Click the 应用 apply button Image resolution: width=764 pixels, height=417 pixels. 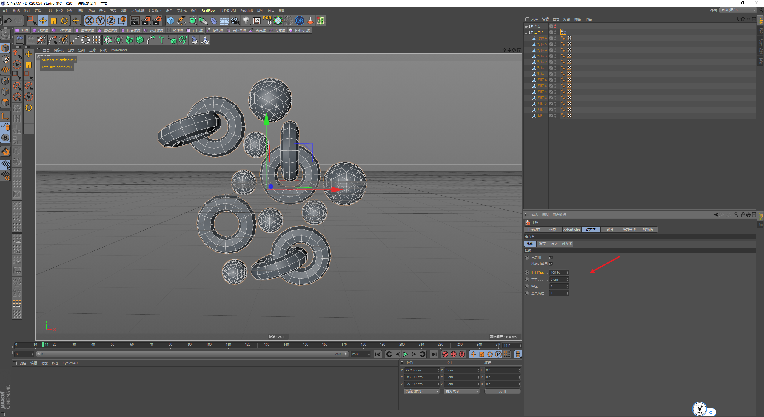pos(503,391)
